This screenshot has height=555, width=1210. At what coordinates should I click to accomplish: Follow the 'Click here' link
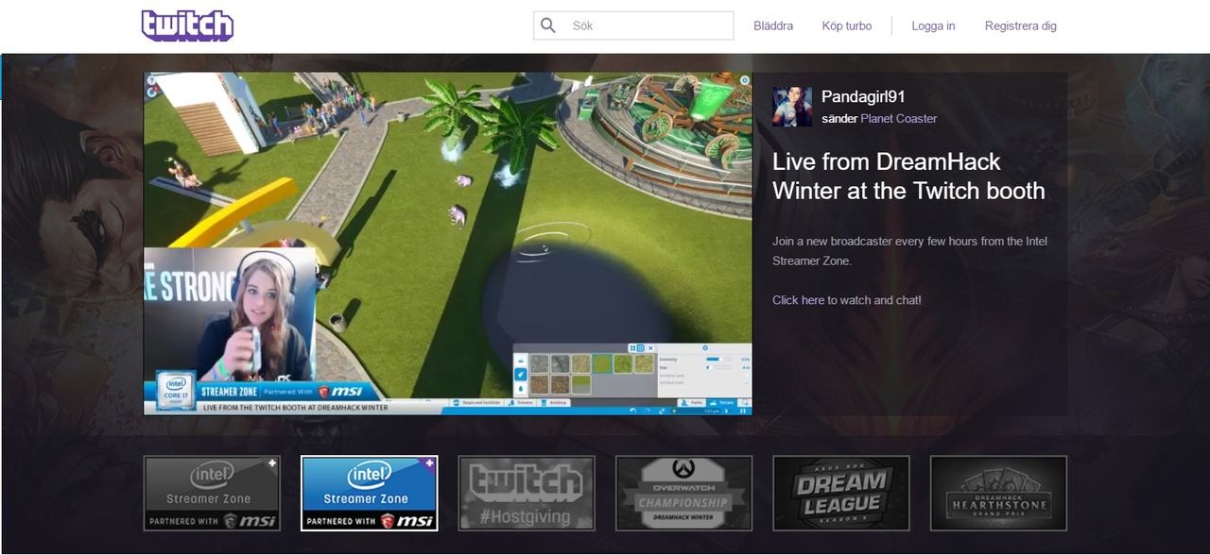tap(798, 300)
